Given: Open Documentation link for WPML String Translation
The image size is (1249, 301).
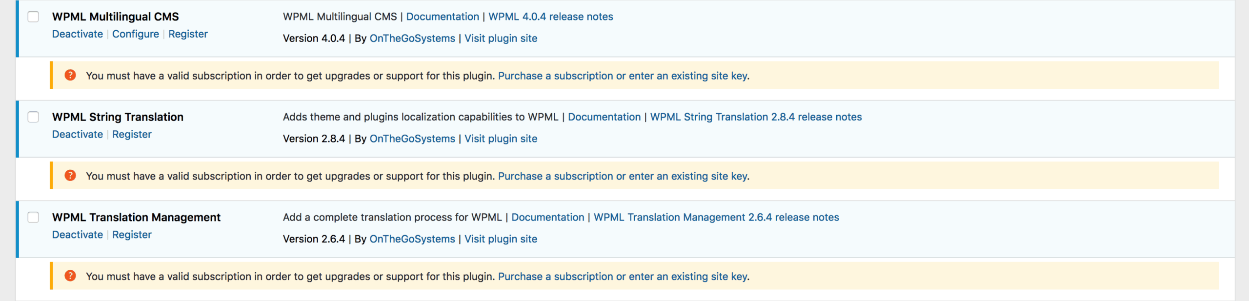Looking at the screenshot, I should point(604,117).
